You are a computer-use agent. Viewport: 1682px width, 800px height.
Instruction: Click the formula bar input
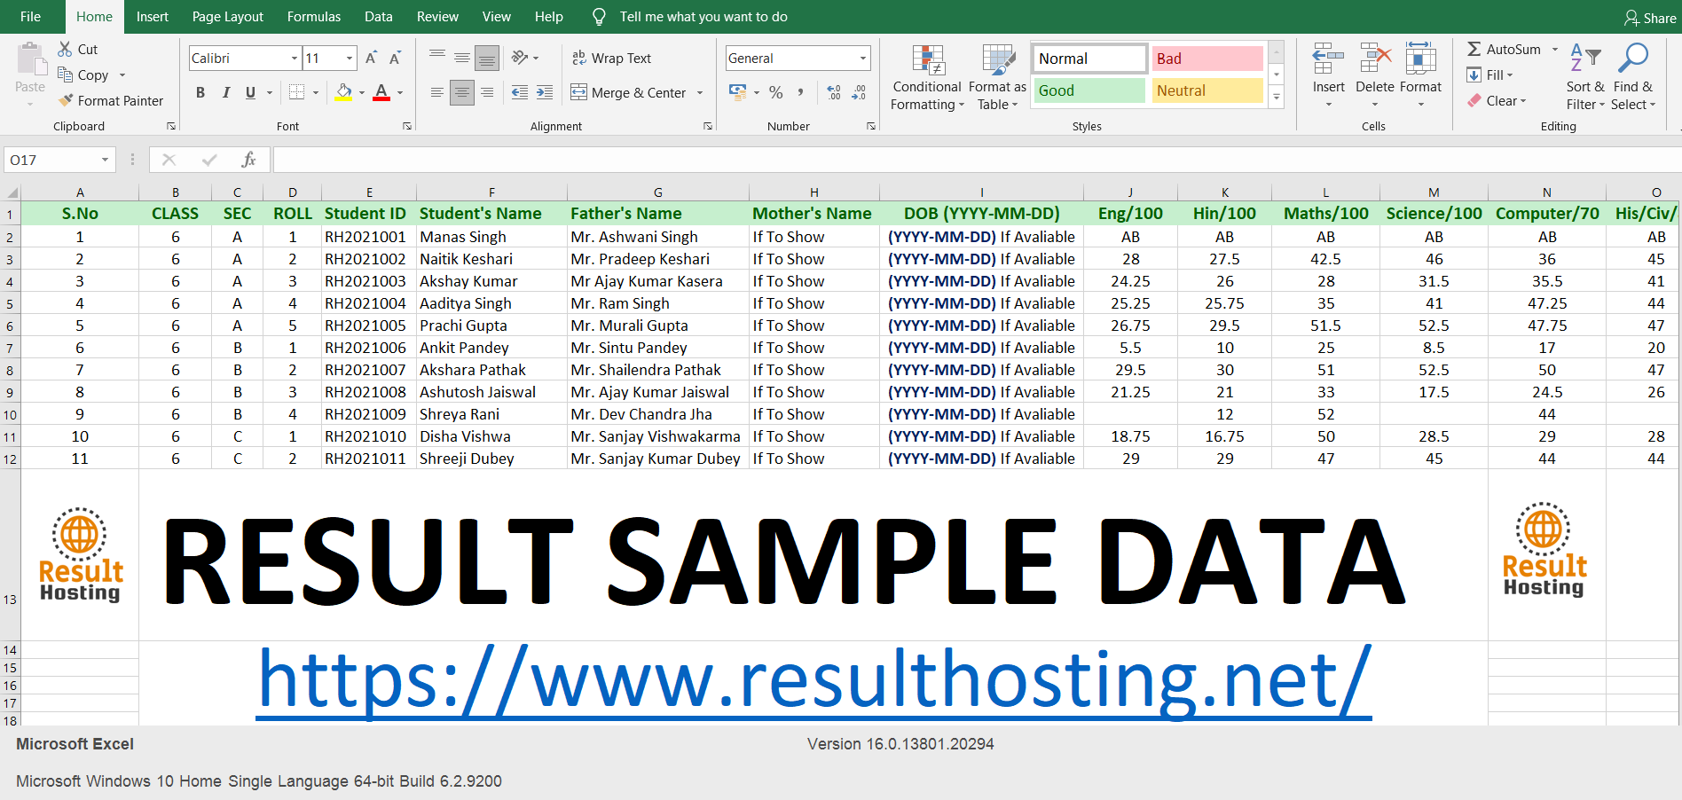click(976, 160)
